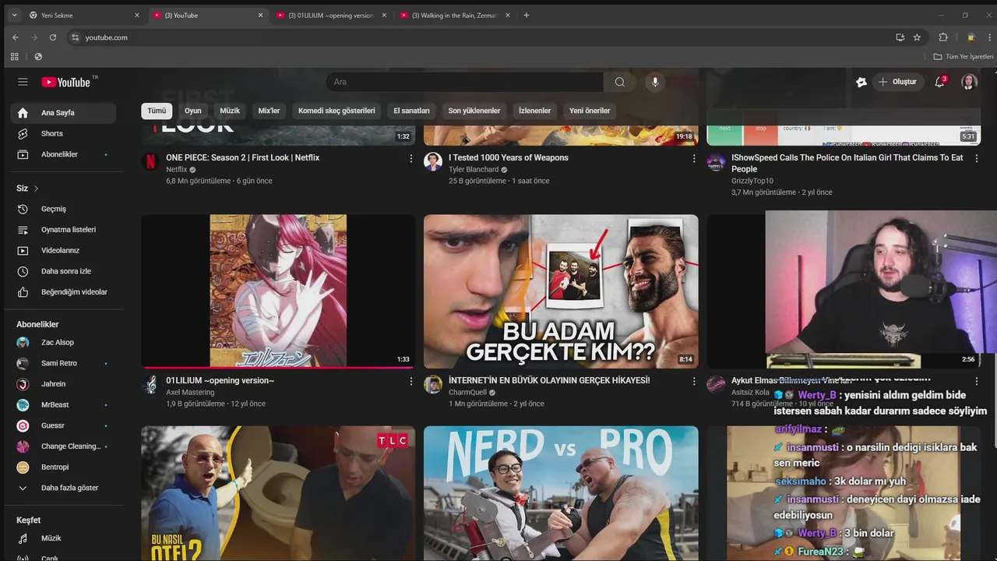Play the 01LILIUM anime thumbnail
The image size is (997, 561).
pos(278,291)
